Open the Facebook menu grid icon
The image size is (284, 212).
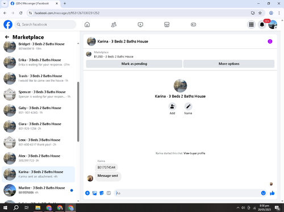(x=251, y=24)
